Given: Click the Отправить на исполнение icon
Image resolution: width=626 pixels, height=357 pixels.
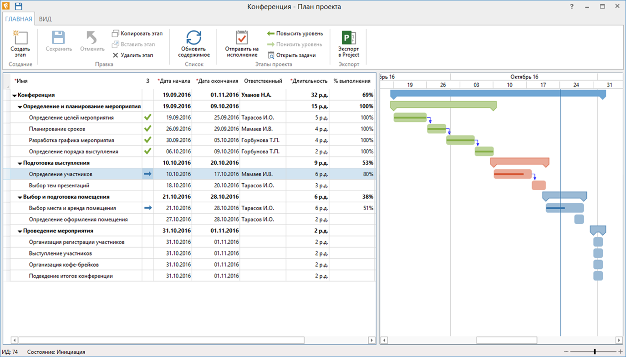Looking at the screenshot, I should click(242, 37).
